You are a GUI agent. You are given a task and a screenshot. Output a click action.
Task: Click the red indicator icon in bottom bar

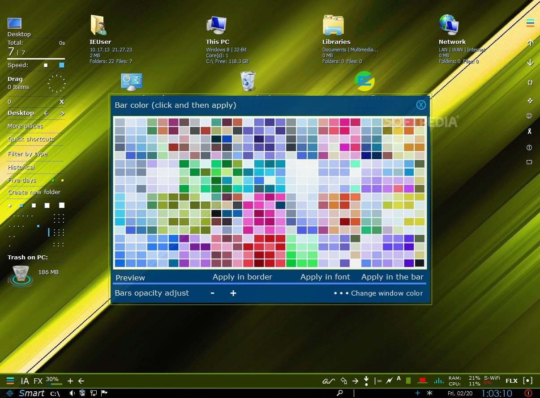point(422,381)
